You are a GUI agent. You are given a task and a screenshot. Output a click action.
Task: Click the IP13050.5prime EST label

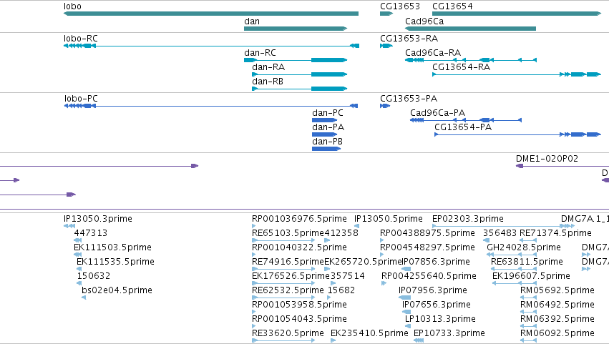pos(389,219)
